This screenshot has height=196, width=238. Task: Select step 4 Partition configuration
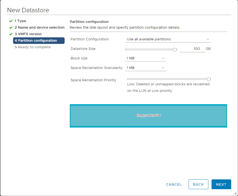(39, 41)
